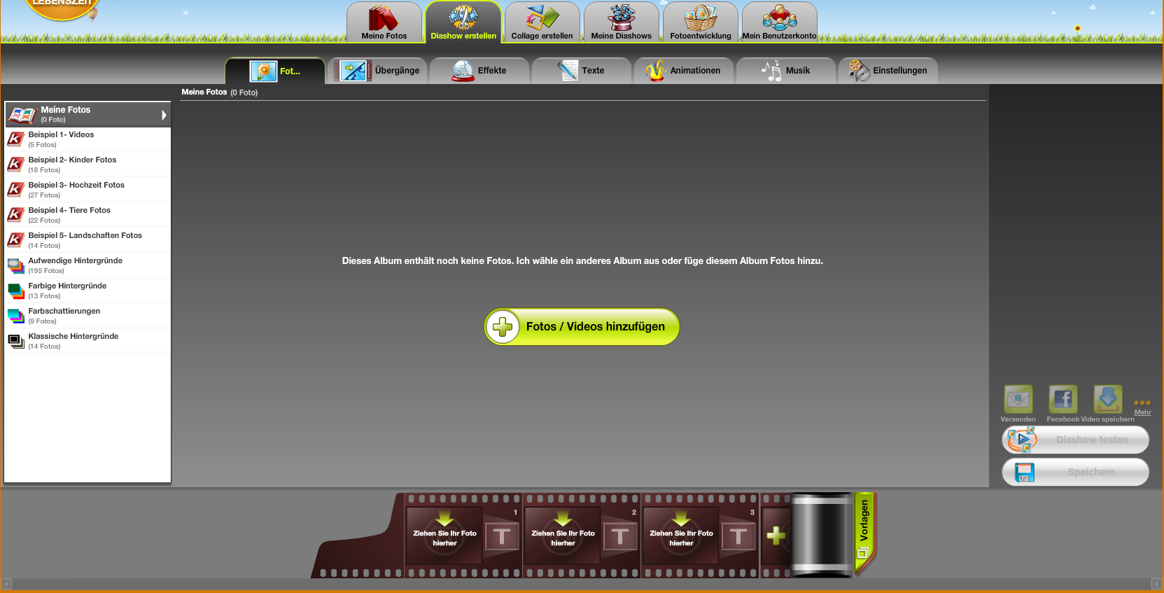This screenshot has height=593, width=1164.
Task: Click the Versenden envelope icon
Action: click(1018, 400)
